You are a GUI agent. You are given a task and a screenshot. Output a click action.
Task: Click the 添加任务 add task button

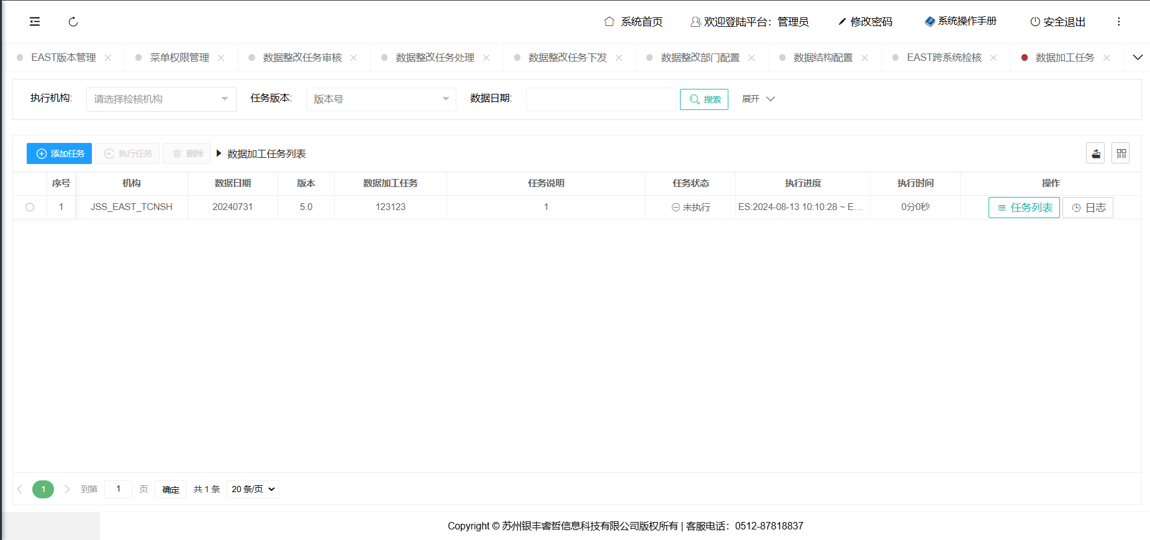[60, 153]
